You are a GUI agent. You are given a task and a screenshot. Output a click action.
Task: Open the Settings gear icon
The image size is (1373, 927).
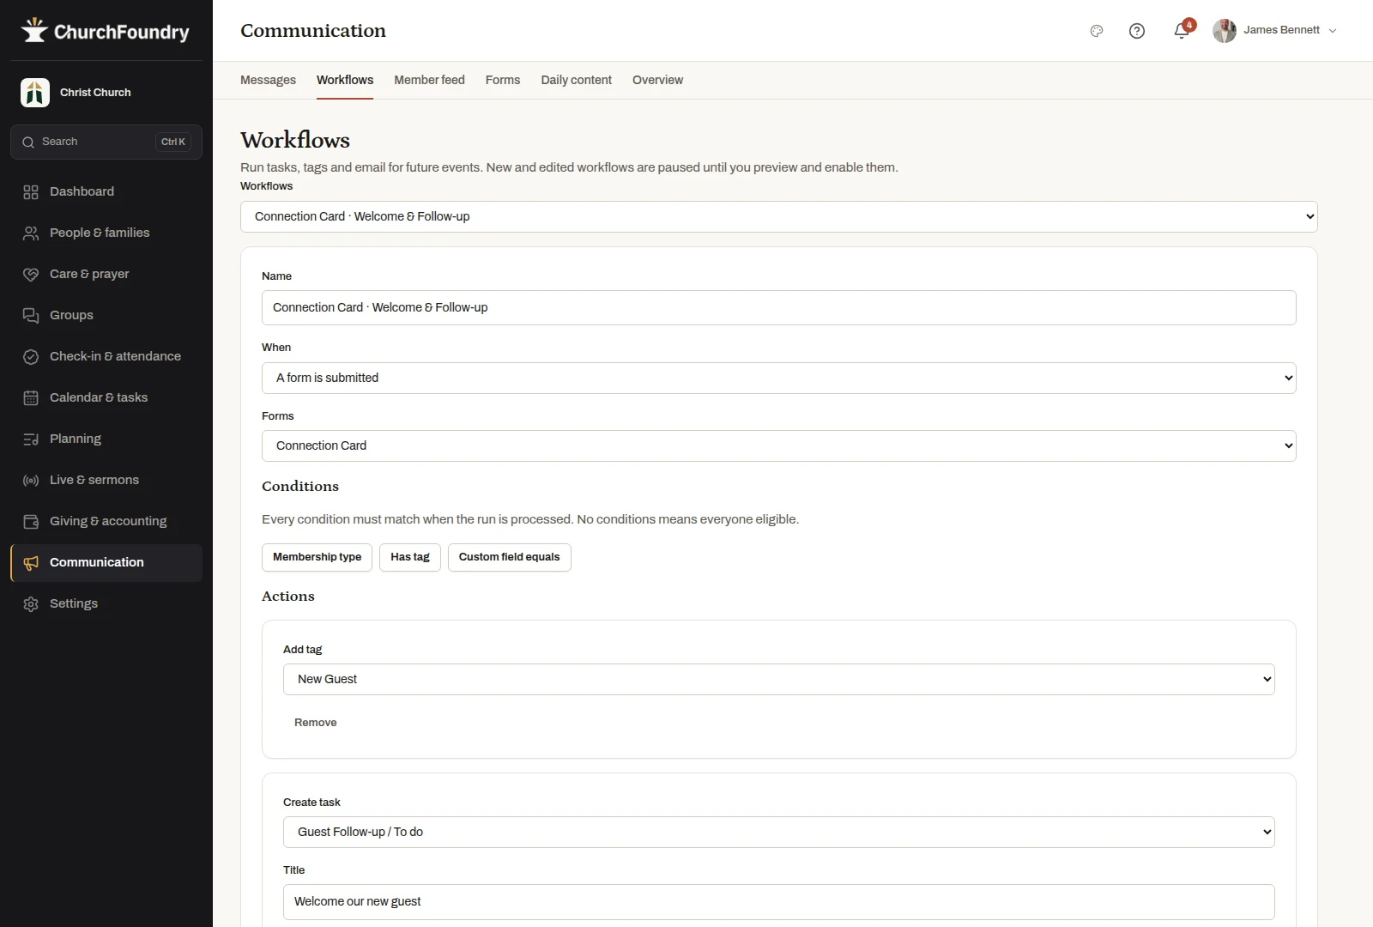pyautogui.click(x=31, y=604)
